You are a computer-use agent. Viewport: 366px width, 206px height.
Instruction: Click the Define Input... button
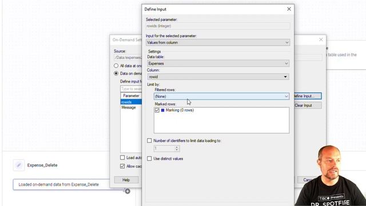tap(308, 96)
